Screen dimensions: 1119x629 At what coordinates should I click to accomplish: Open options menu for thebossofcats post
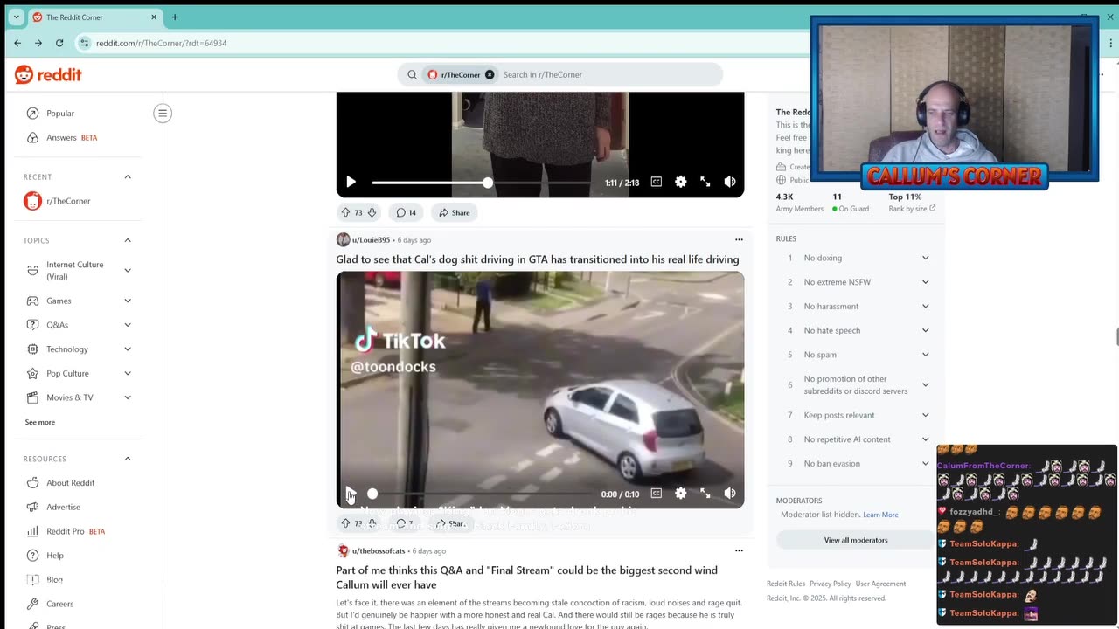tap(739, 550)
